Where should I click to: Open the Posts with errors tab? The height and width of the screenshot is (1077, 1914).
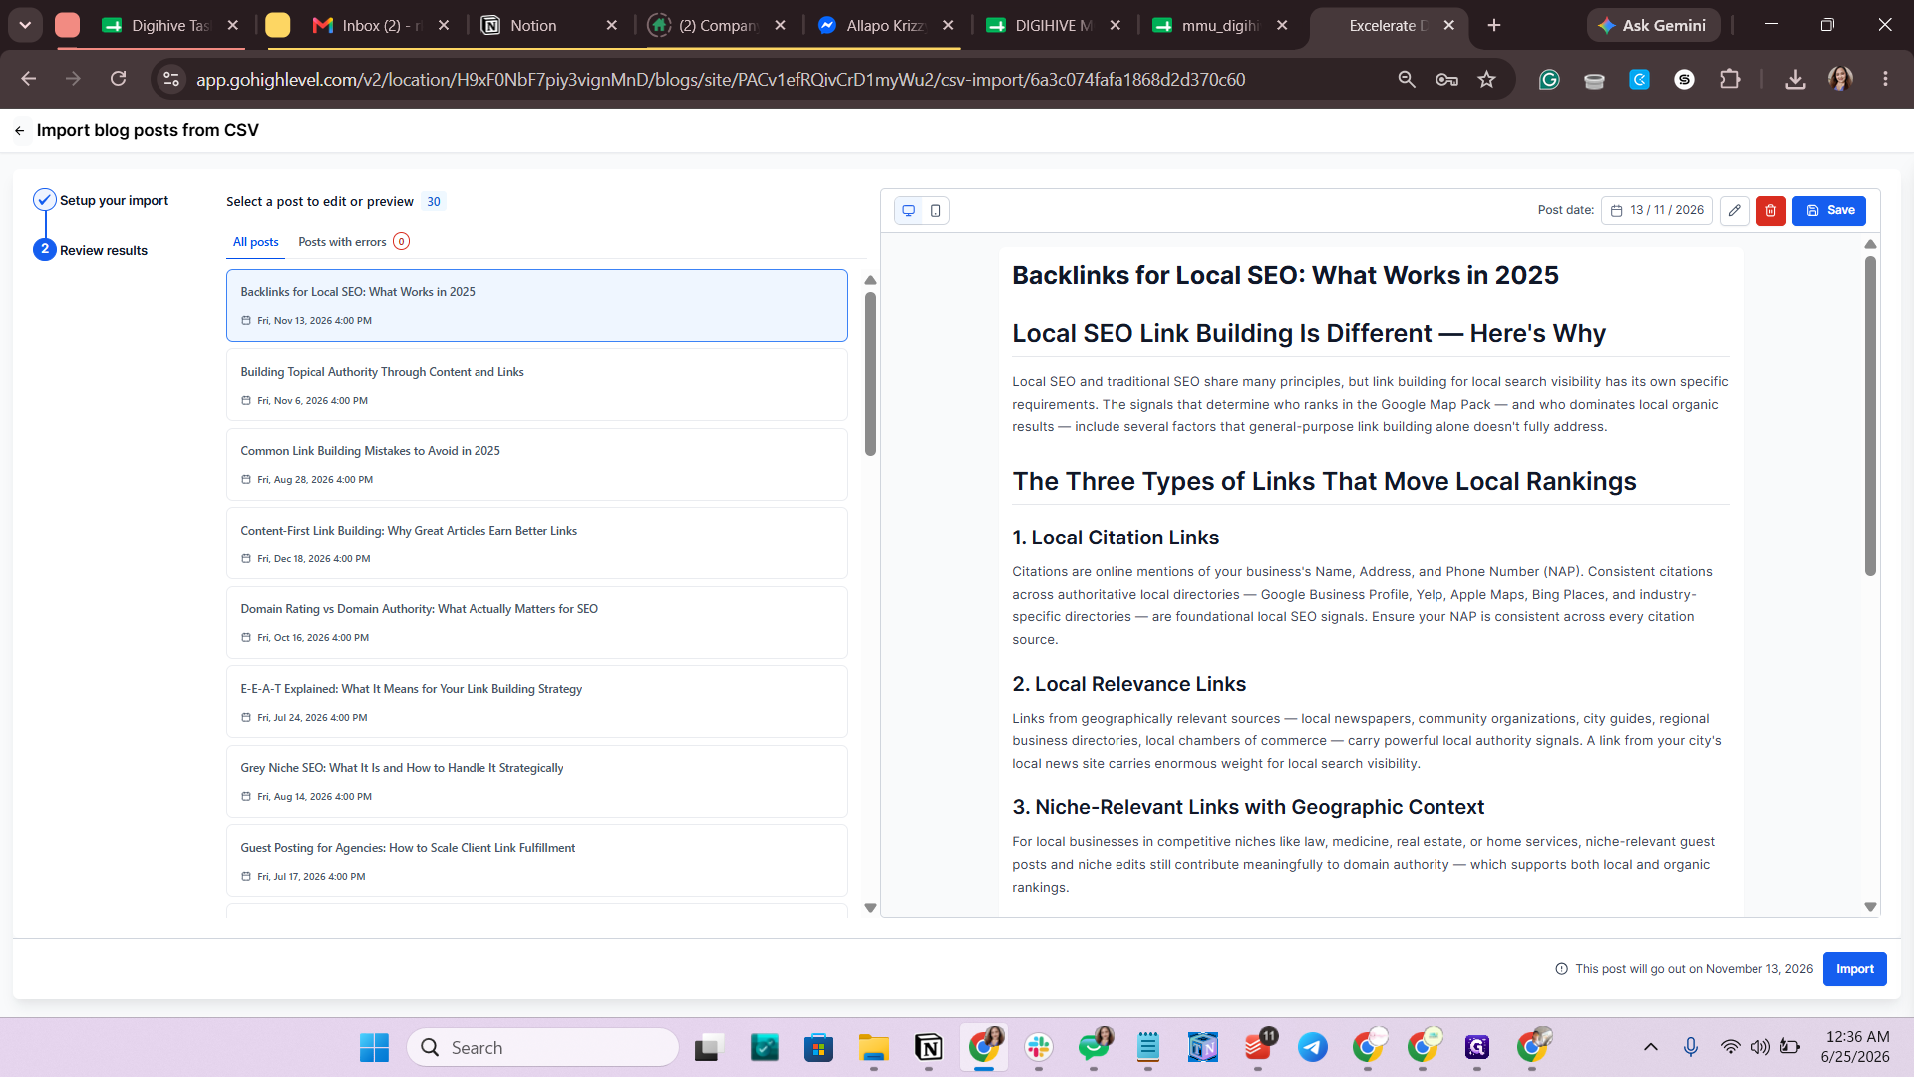click(x=354, y=242)
